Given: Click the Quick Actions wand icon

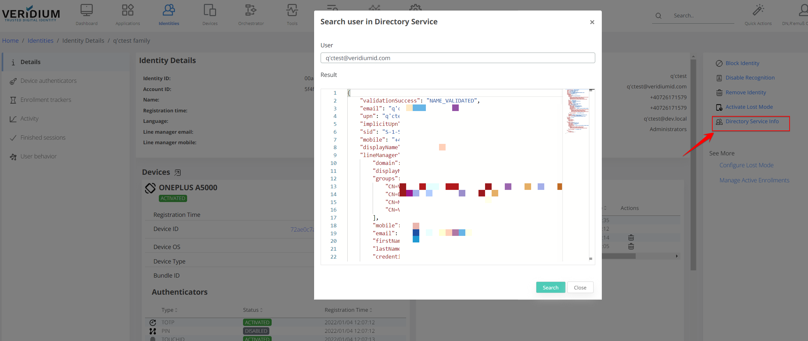Looking at the screenshot, I should [x=758, y=11].
